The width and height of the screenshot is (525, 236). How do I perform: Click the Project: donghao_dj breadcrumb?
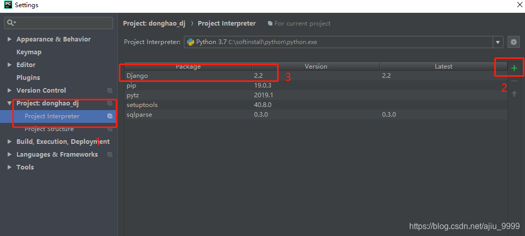pyautogui.click(x=154, y=24)
